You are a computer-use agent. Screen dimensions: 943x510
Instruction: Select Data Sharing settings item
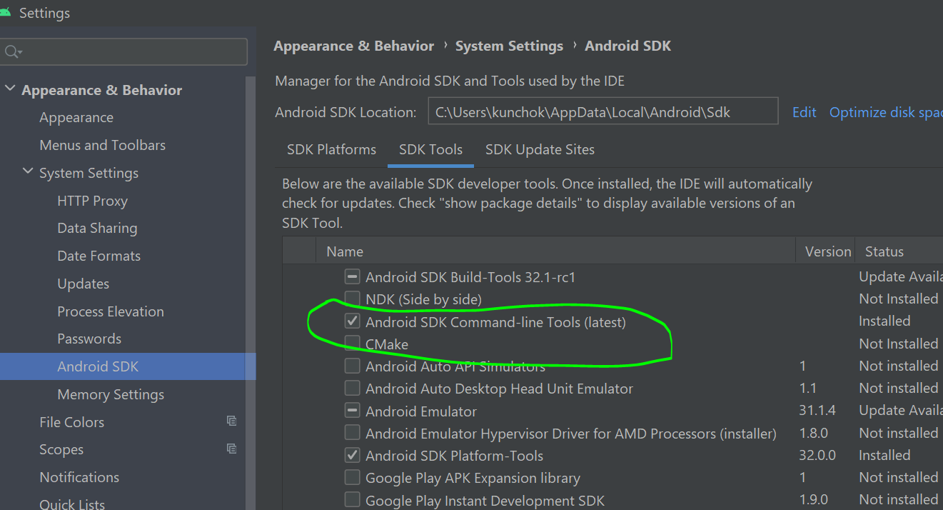[x=97, y=228]
